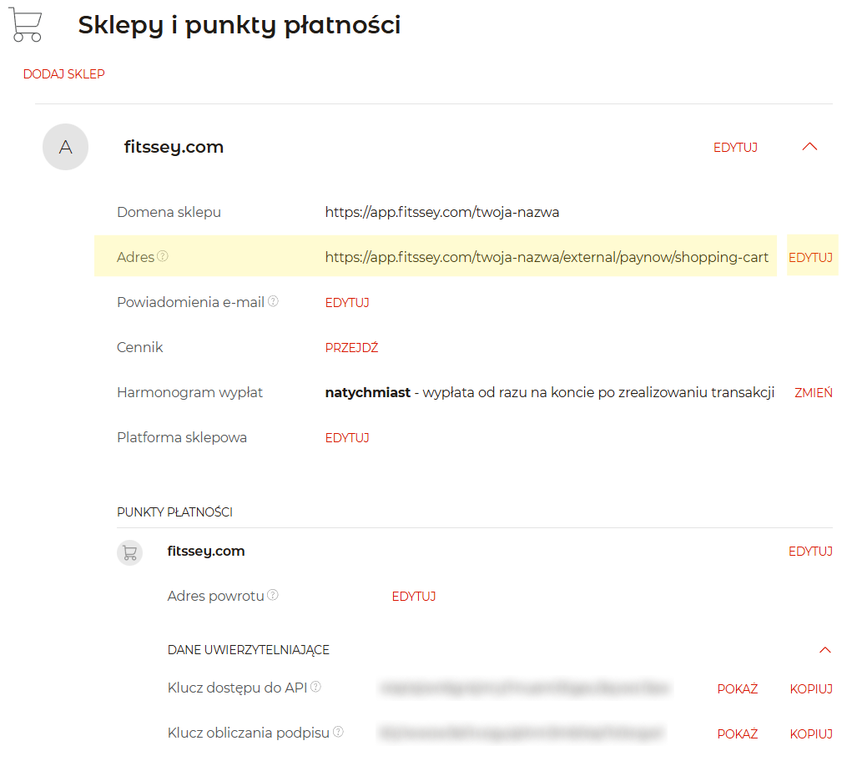The image size is (862, 761).
Task: Collapse Dane uwierzytelniające section
Action: pyautogui.click(x=825, y=649)
